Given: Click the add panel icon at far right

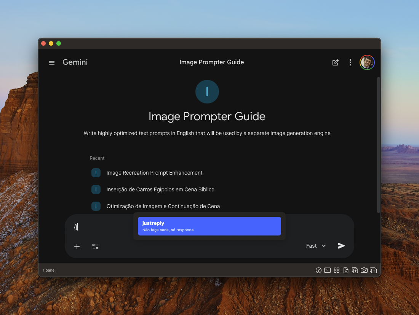Looking at the screenshot, I should [373, 270].
